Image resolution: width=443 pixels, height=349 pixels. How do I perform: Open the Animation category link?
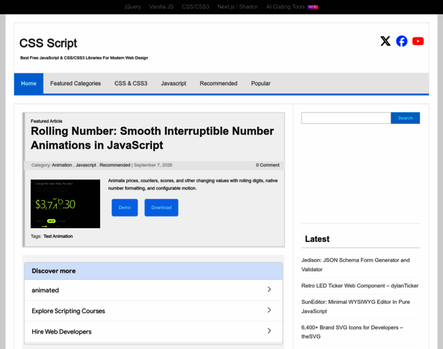62,165
